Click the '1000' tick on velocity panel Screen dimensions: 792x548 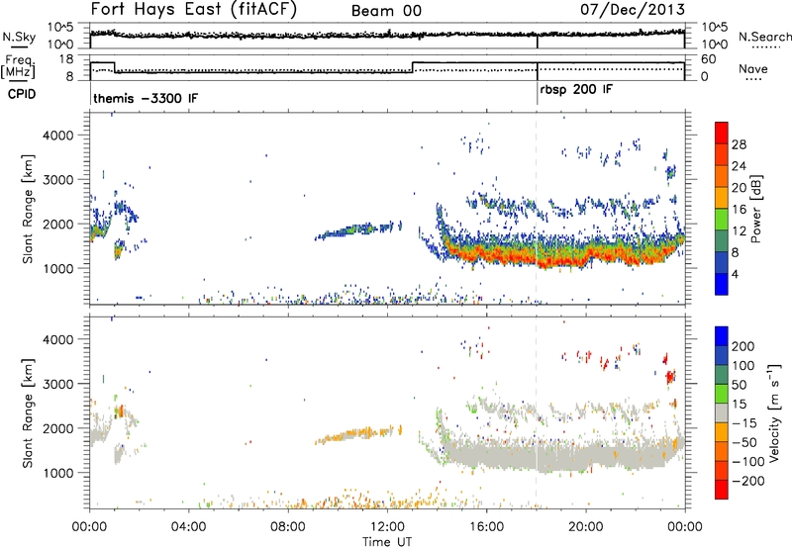pos(58,473)
